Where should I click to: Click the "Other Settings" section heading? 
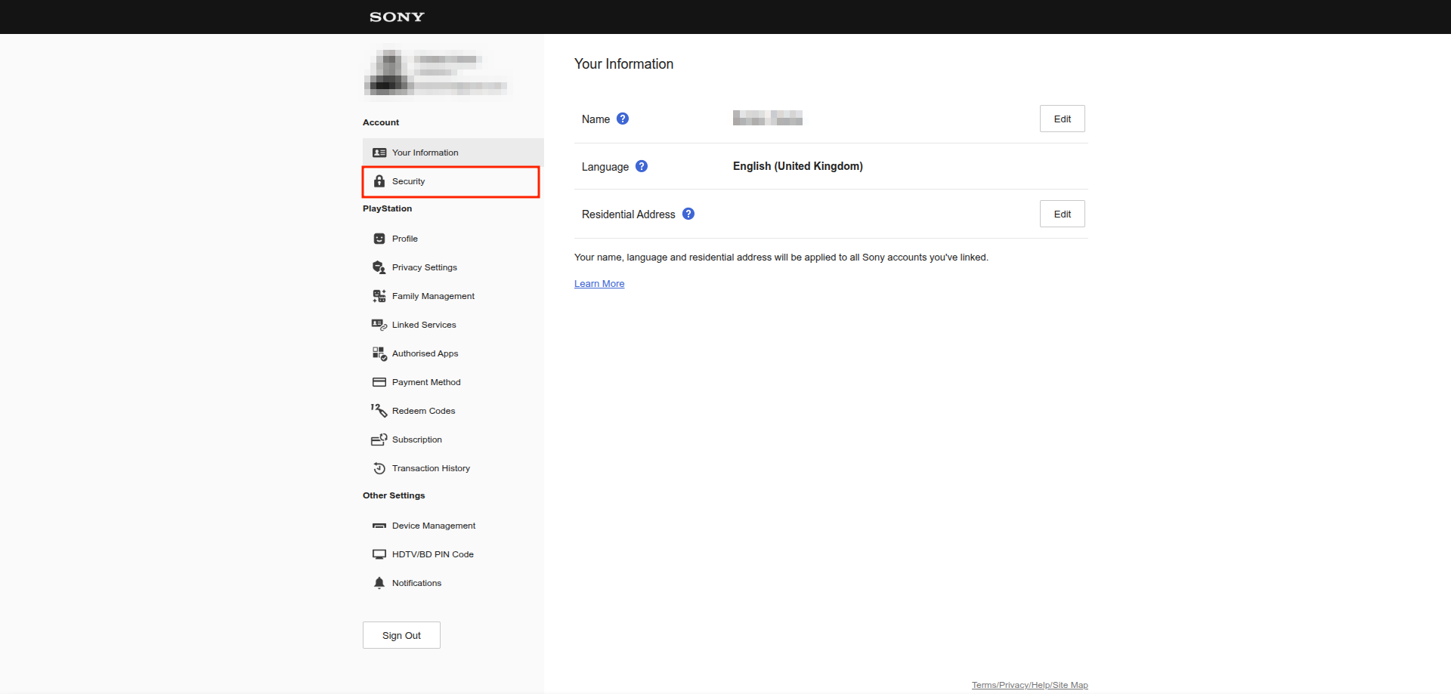point(394,495)
